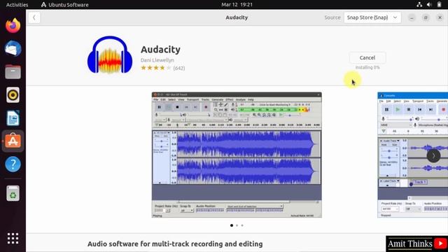Click the Audacity headphones app icon

pyautogui.click(x=110, y=55)
